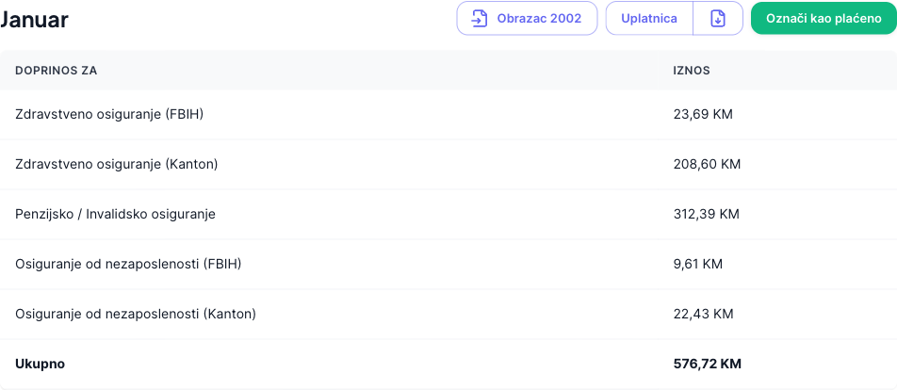This screenshot has width=897, height=390.
Task: Click the 9,61 KM amount
Action: click(698, 264)
